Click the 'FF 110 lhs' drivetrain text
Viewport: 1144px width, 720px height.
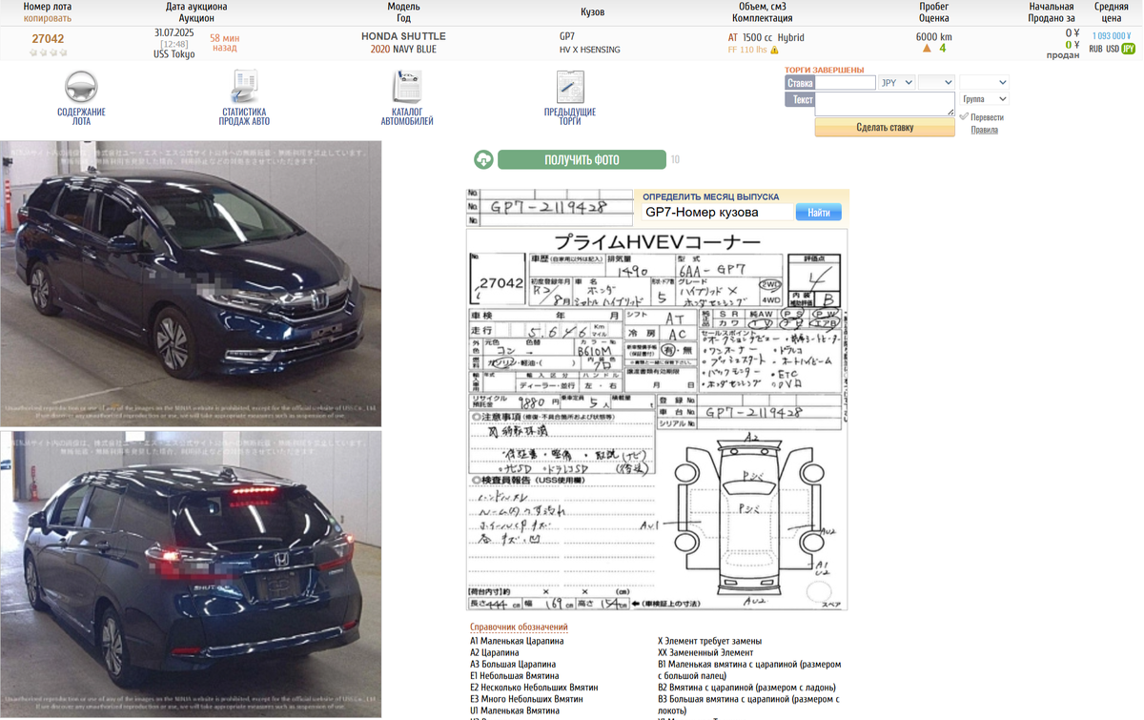(747, 50)
